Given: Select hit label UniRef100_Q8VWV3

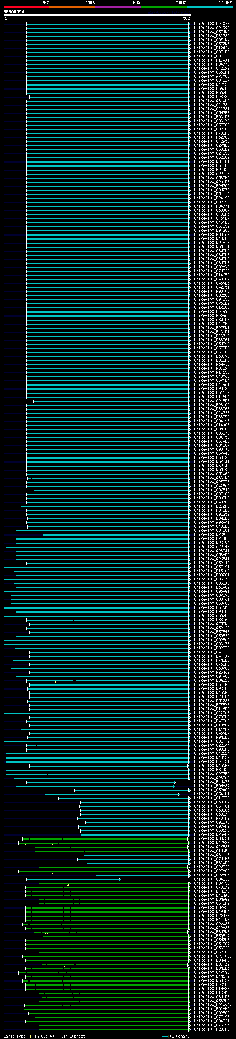Looking at the screenshot, I should [212, 595].
